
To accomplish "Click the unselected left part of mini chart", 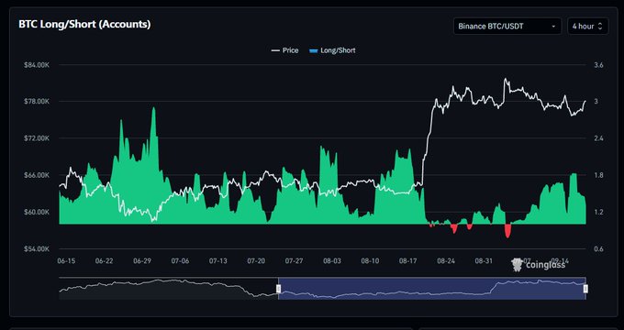I will (x=168, y=289).
